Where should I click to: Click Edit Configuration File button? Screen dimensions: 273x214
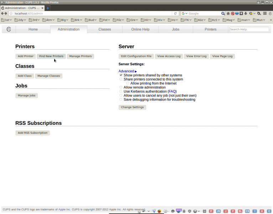click(136, 56)
